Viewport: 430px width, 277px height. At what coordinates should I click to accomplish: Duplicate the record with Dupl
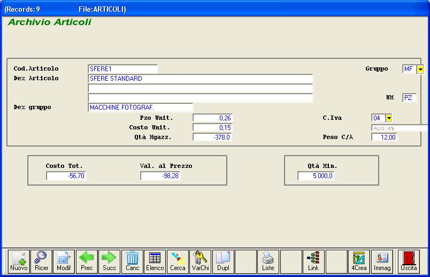point(223,261)
